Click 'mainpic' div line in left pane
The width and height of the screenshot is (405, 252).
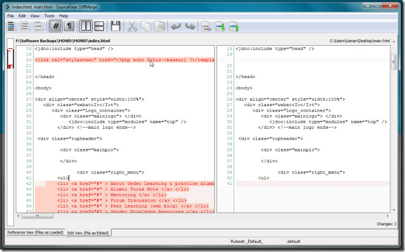pos(90,150)
